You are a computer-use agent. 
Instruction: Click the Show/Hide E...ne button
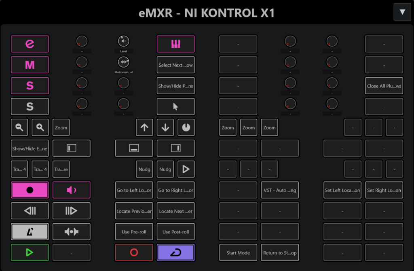click(x=30, y=148)
